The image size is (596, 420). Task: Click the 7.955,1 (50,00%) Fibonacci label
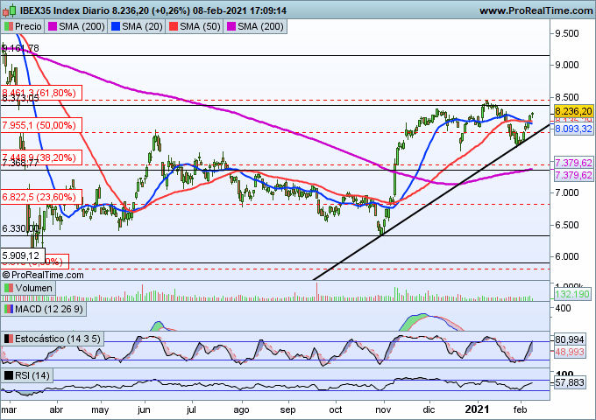click(x=41, y=125)
